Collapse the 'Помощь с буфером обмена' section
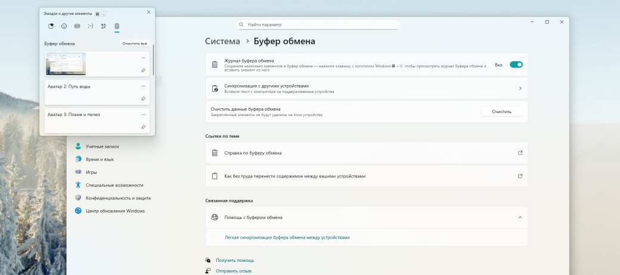Screen dimensions: 620x275 [x=520, y=218]
